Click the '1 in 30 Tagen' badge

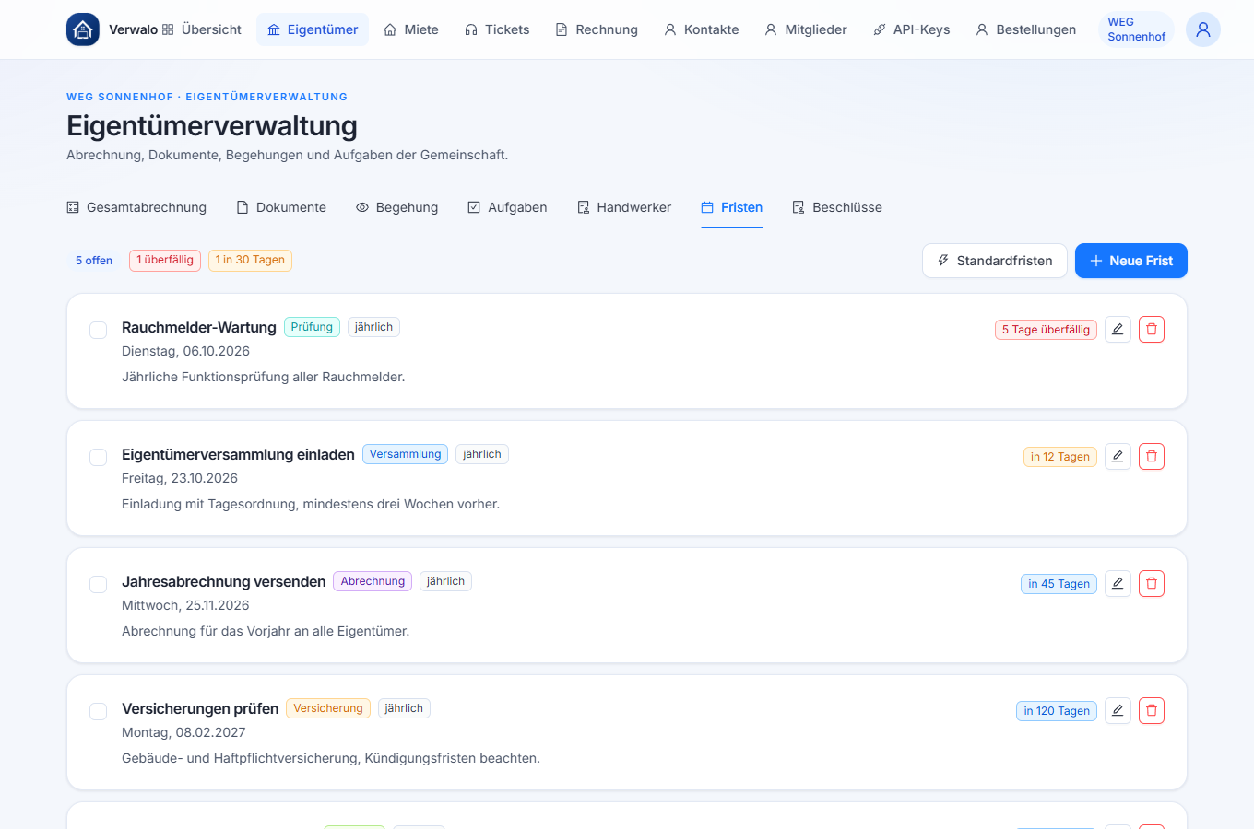tap(250, 261)
